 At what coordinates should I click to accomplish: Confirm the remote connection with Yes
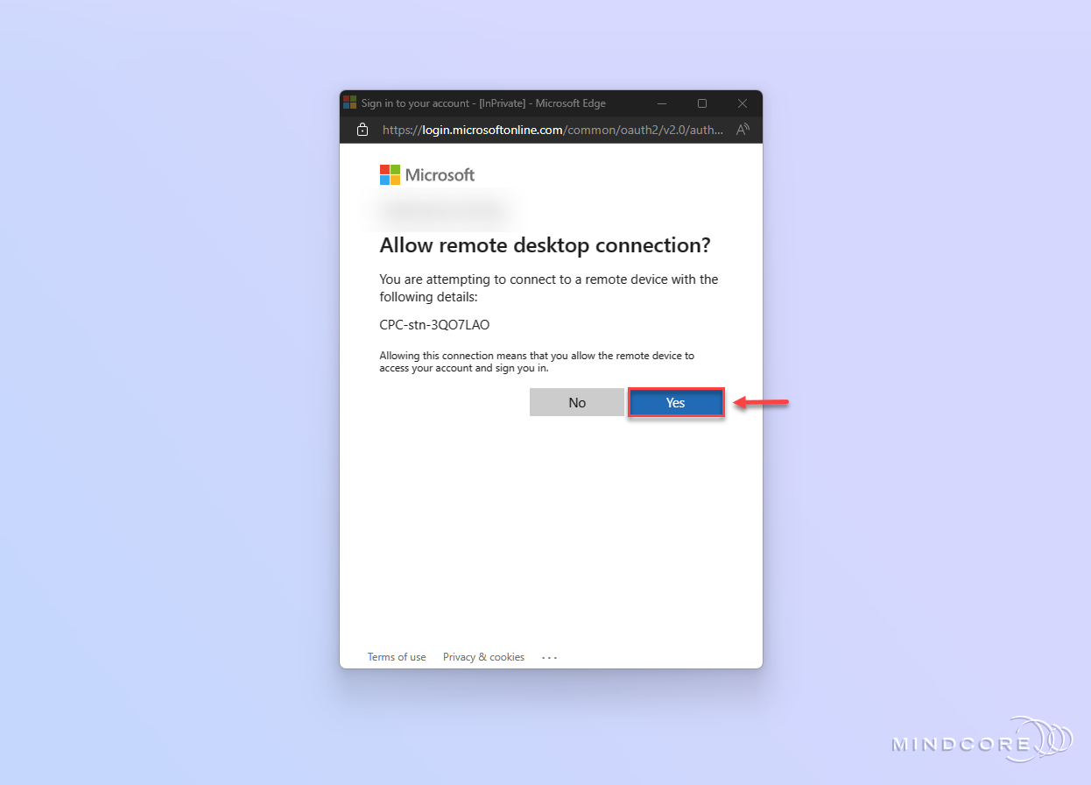675,402
